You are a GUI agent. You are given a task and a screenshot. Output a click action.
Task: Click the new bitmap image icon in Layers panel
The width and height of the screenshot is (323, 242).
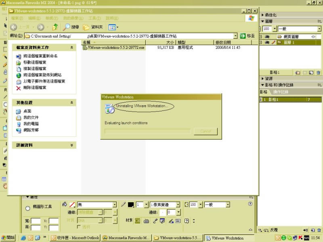click(x=311, y=73)
